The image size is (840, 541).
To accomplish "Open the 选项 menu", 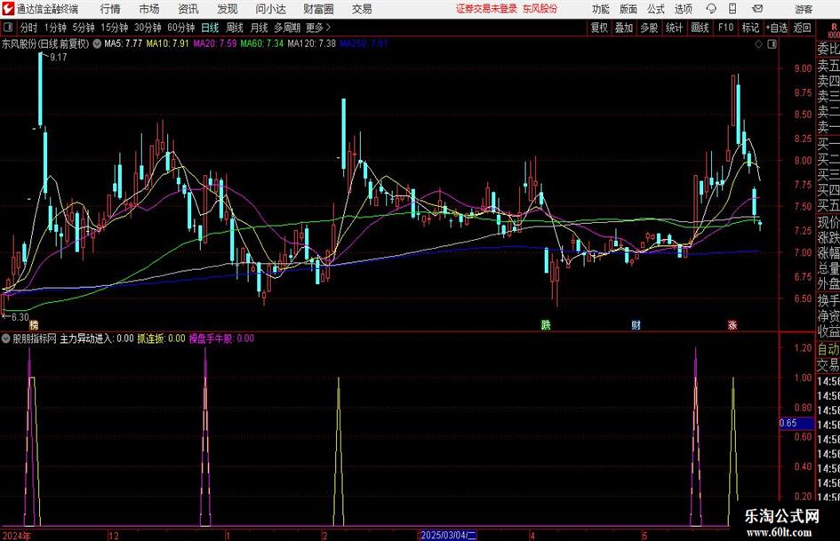I will (x=683, y=9).
